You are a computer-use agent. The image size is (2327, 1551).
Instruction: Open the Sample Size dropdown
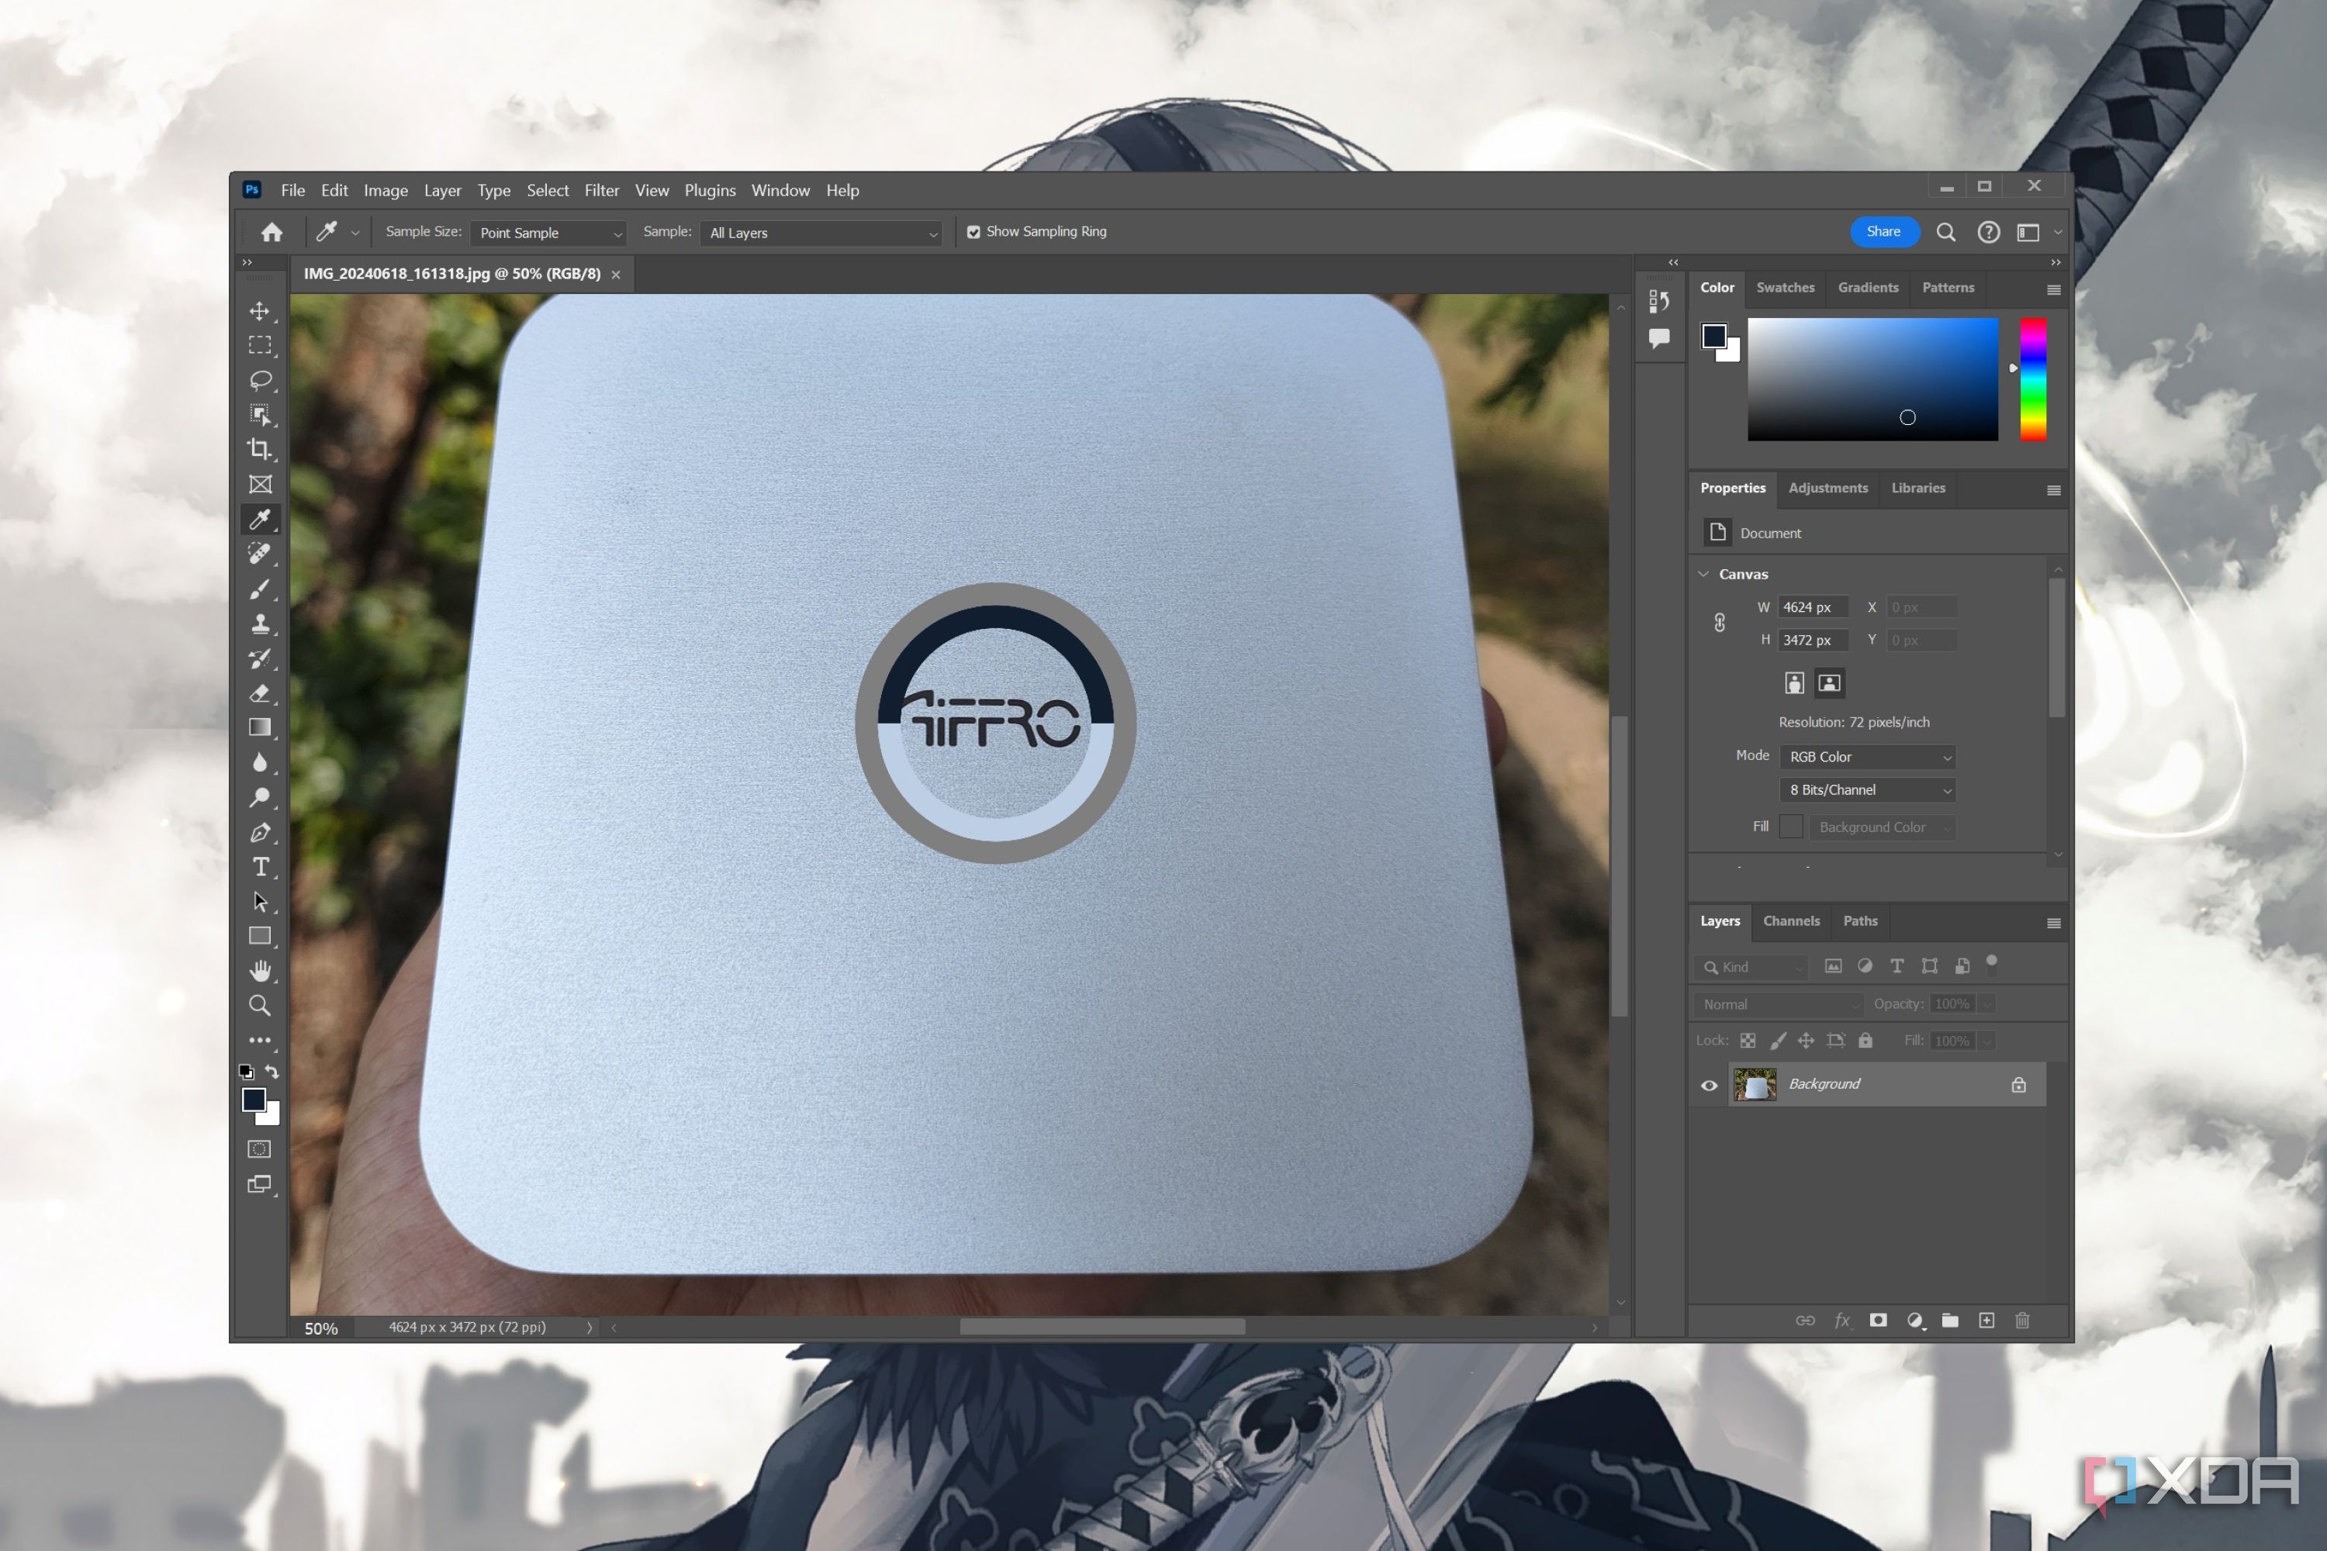550,233
